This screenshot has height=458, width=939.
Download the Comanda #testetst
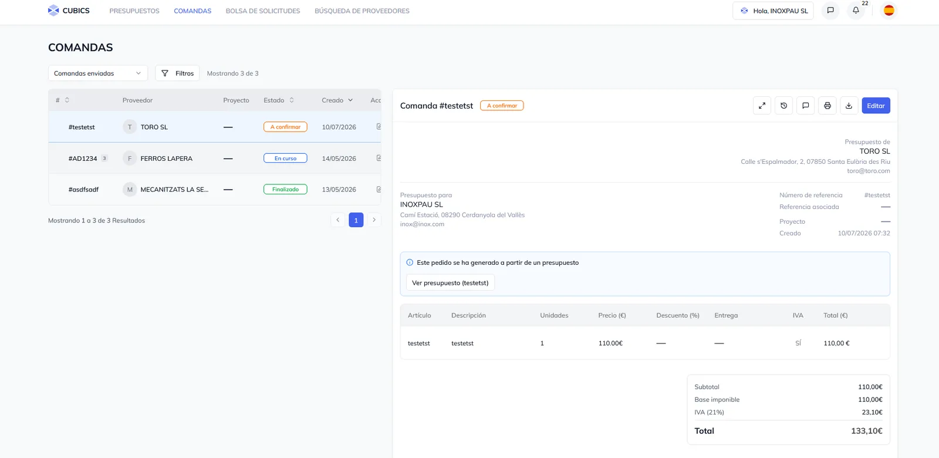[849, 106]
